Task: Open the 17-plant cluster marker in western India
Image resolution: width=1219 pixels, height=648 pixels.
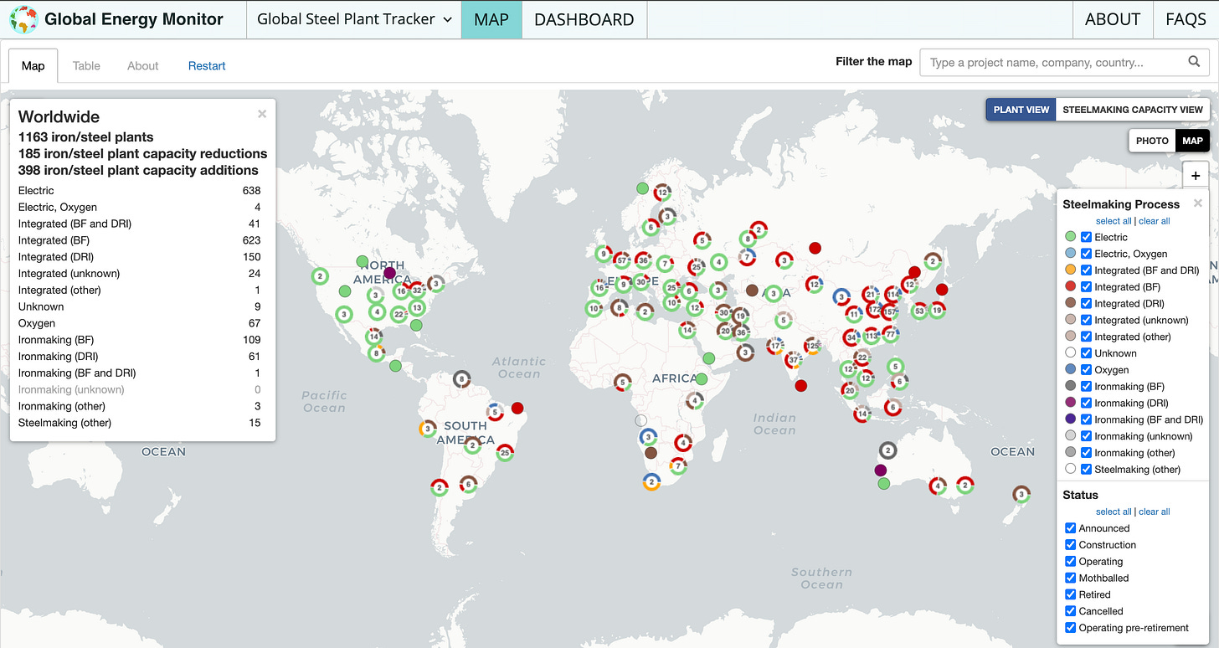Action: 775,345
